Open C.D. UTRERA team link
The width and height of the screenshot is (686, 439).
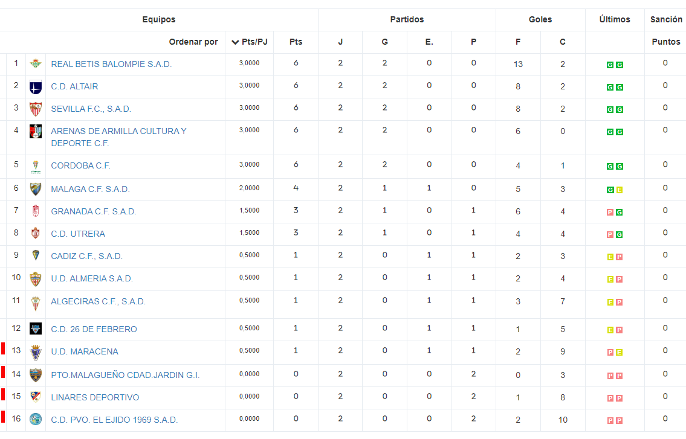[x=78, y=234]
